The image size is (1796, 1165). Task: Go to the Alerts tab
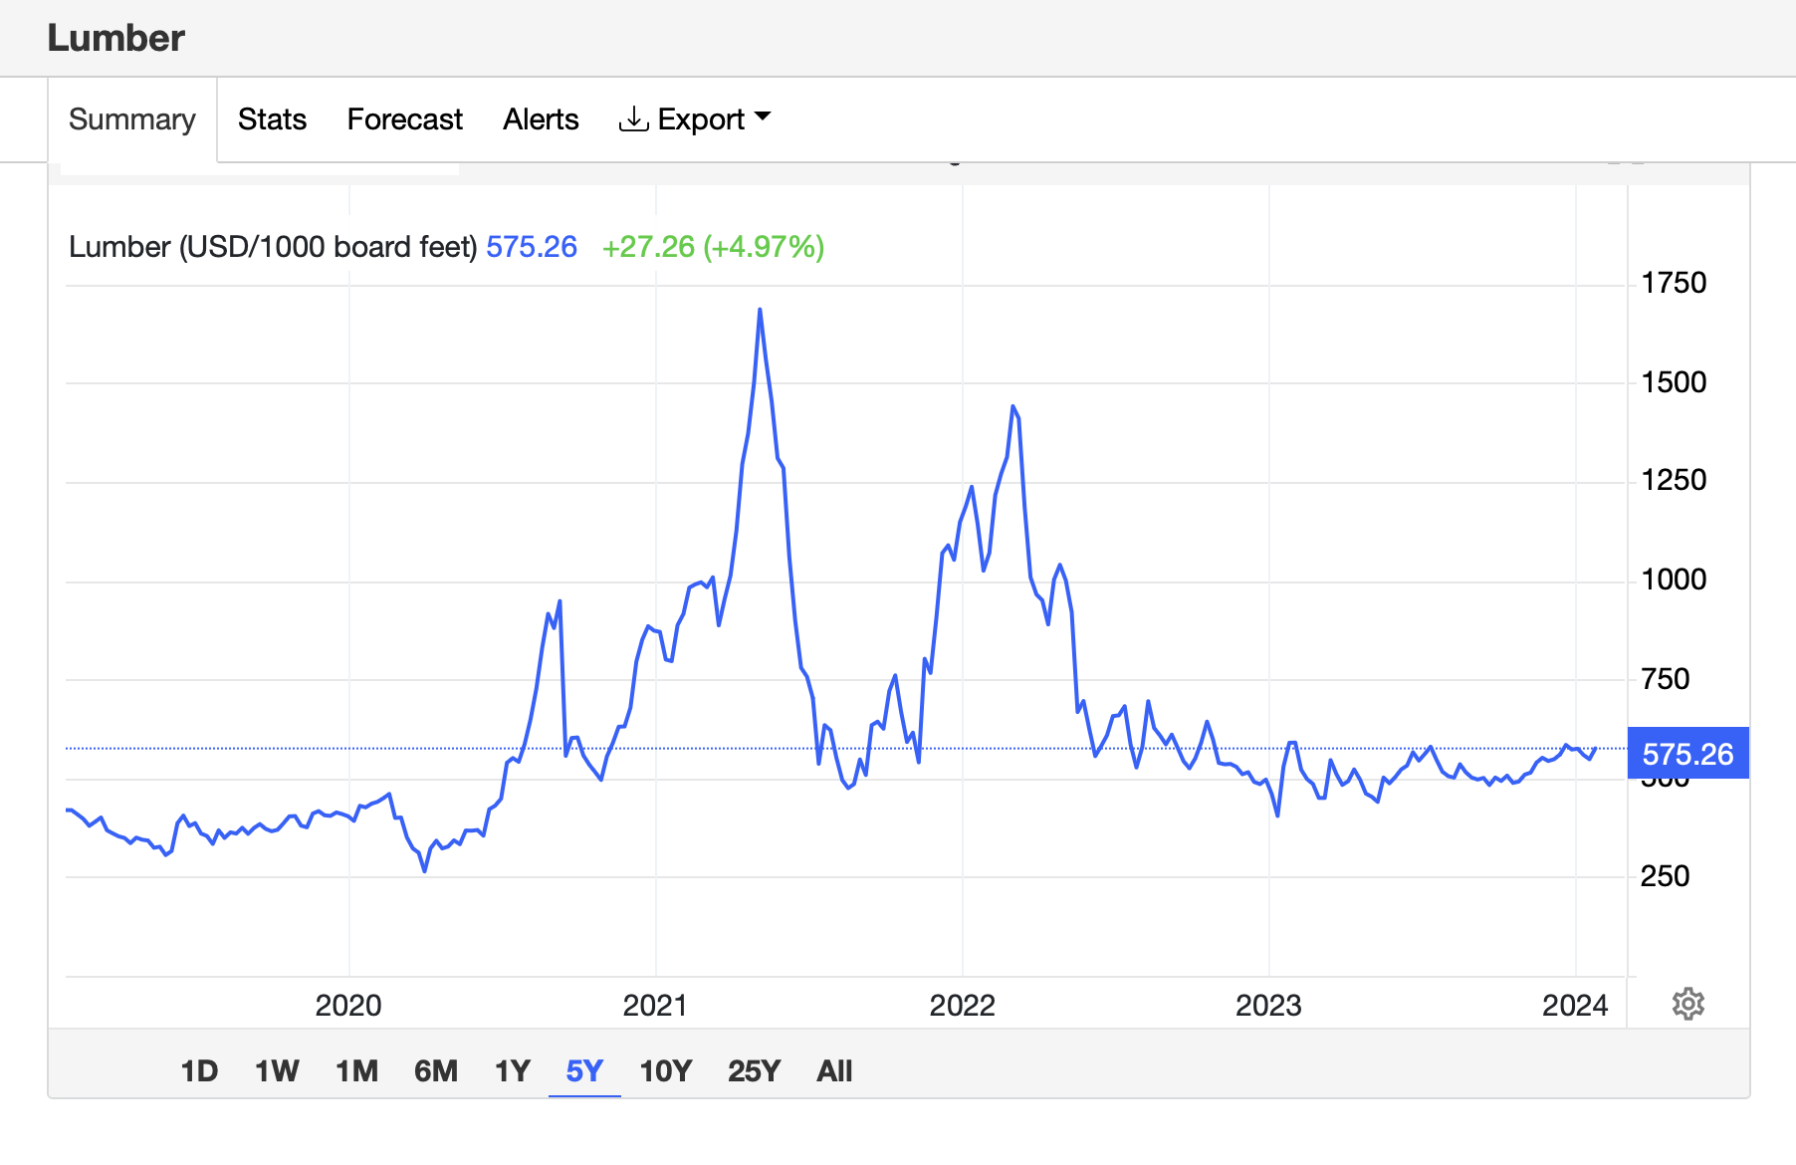click(x=541, y=119)
